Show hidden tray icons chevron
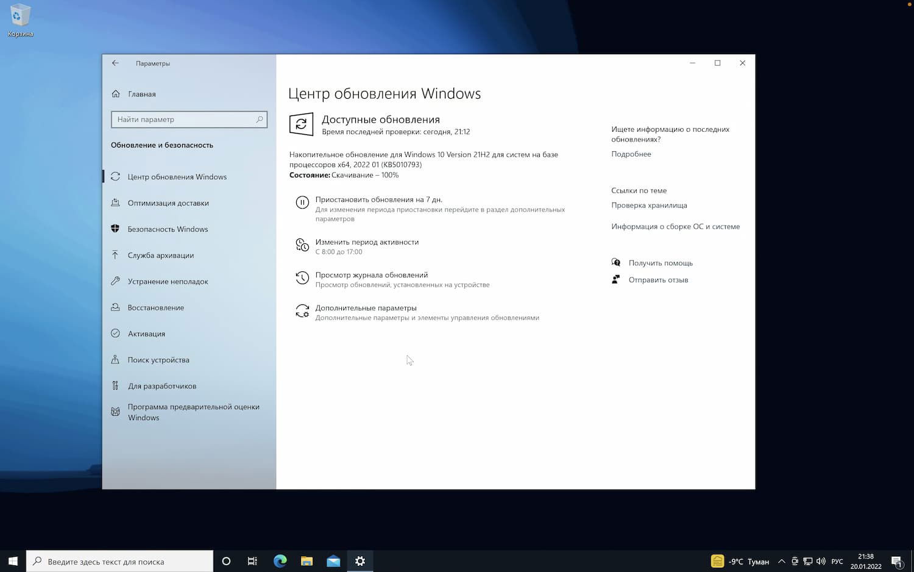 (782, 561)
